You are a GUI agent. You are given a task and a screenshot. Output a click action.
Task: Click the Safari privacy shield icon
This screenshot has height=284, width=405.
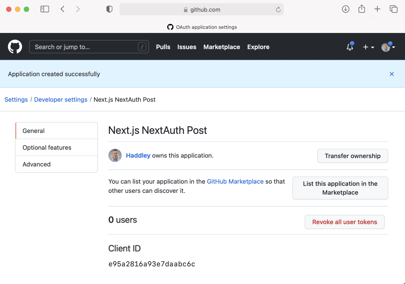tap(109, 9)
